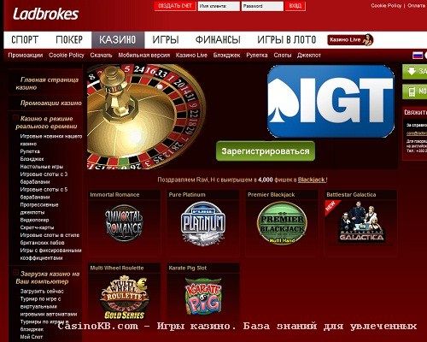Select Видеопокер in the left sidebar
The image size is (427, 342).
(34, 220)
